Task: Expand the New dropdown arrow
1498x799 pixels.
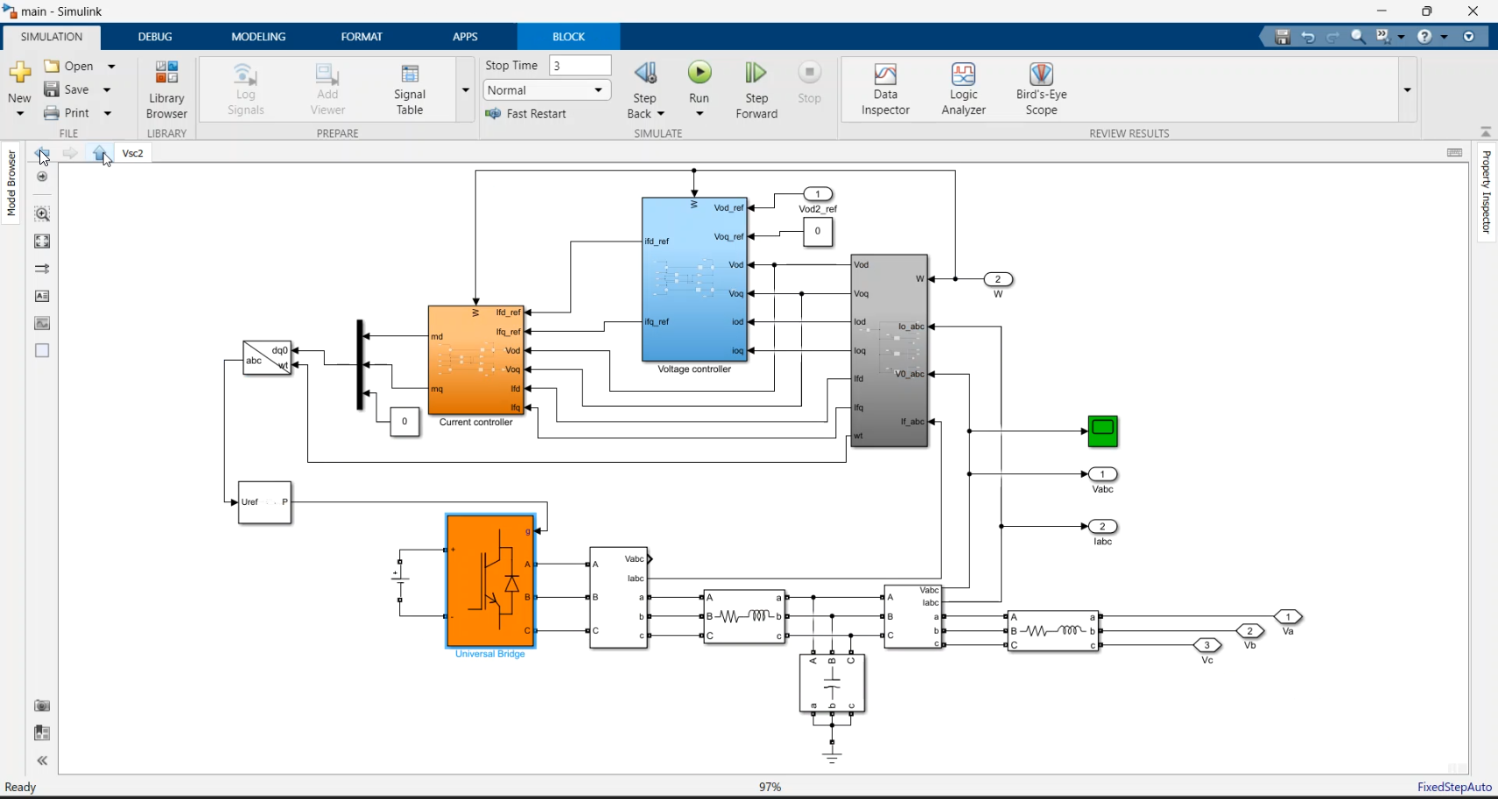Action: point(19,114)
